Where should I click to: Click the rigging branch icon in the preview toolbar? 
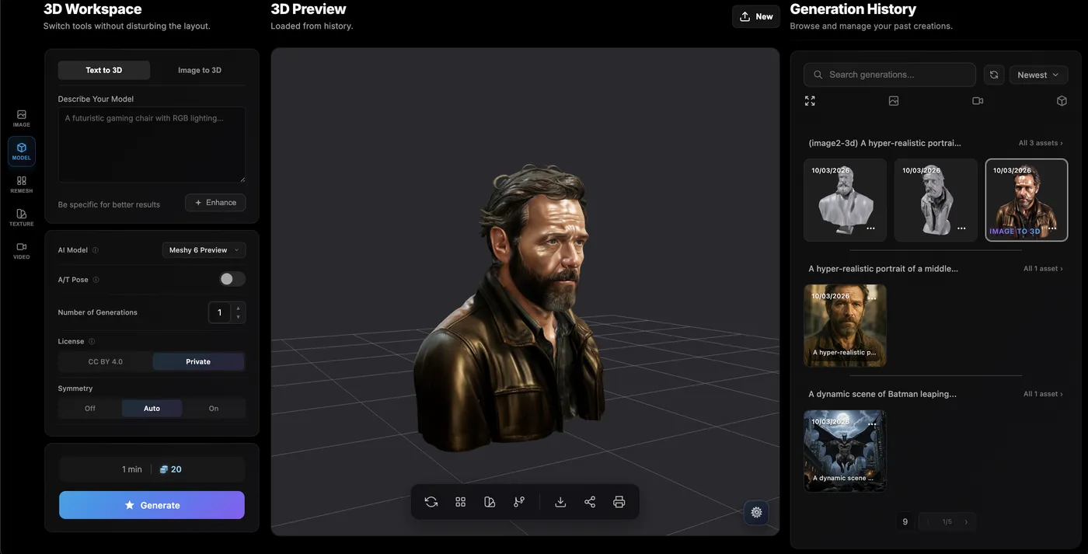(519, 502)
